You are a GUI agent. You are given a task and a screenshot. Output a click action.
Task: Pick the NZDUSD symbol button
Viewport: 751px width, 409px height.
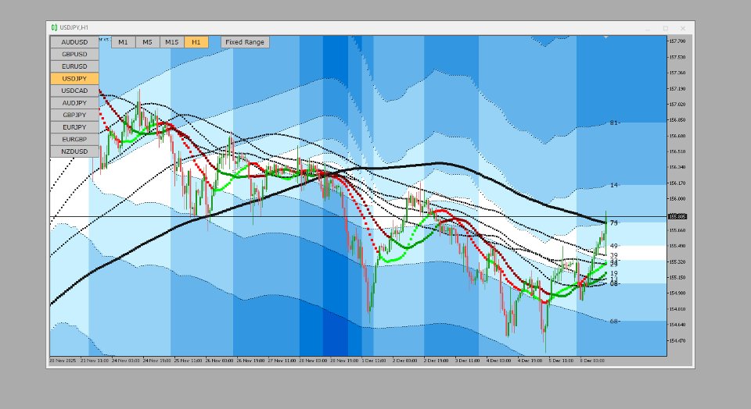(75, 151)
